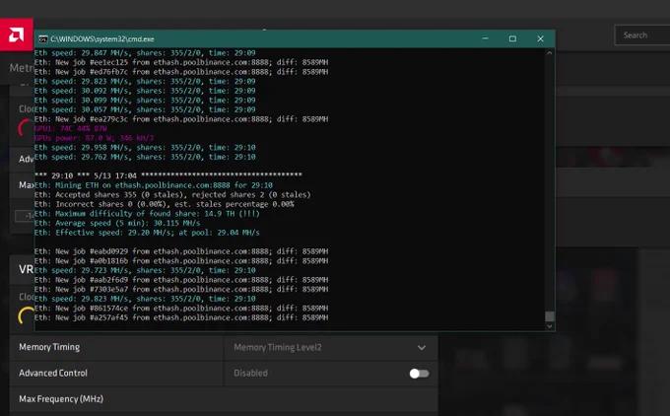
Task: Click the Memory Timing dropdown chevron
Action: click(x=422, y=348)
